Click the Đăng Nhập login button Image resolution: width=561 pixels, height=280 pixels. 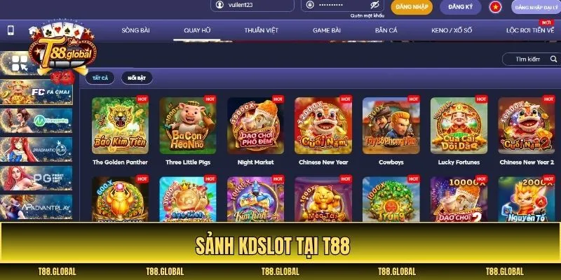click(x=412, y=7)
